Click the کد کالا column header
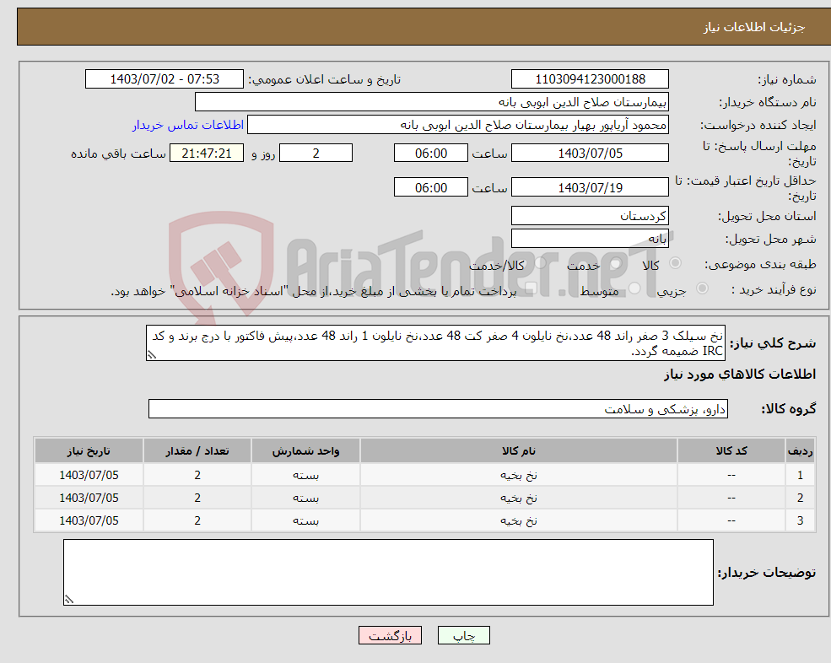Screen dimensions: 831x663 point(731,450)
